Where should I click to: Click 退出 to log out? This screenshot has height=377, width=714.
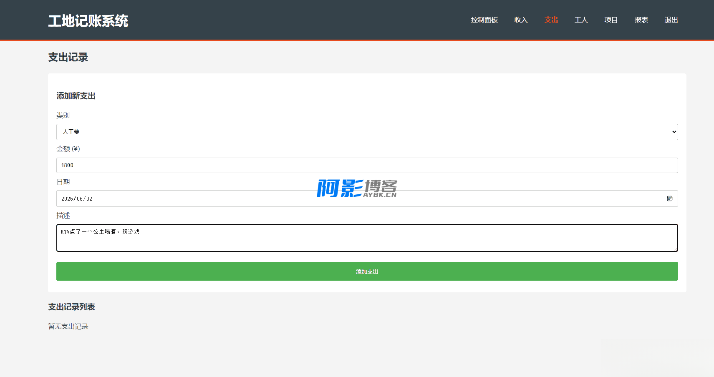(x=671, y=20)
